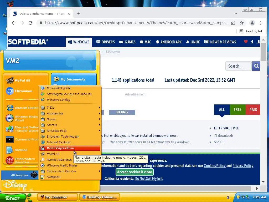Click the address bar URL
Screen dimensions: 269x202
tap(136, 23)
